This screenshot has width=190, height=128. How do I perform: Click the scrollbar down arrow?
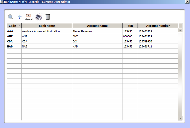click(x=180, y=118)
